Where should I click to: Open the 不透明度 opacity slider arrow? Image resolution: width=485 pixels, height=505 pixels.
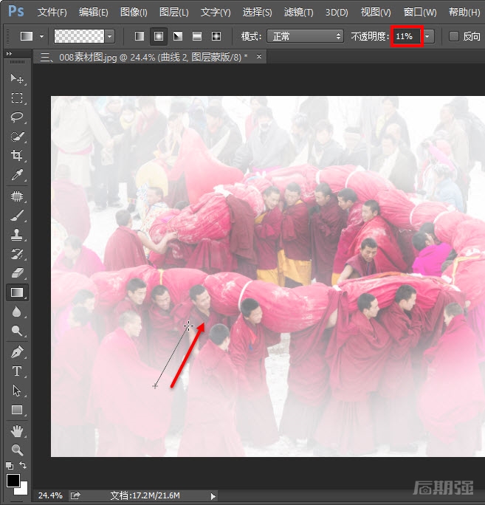(427, 36)
